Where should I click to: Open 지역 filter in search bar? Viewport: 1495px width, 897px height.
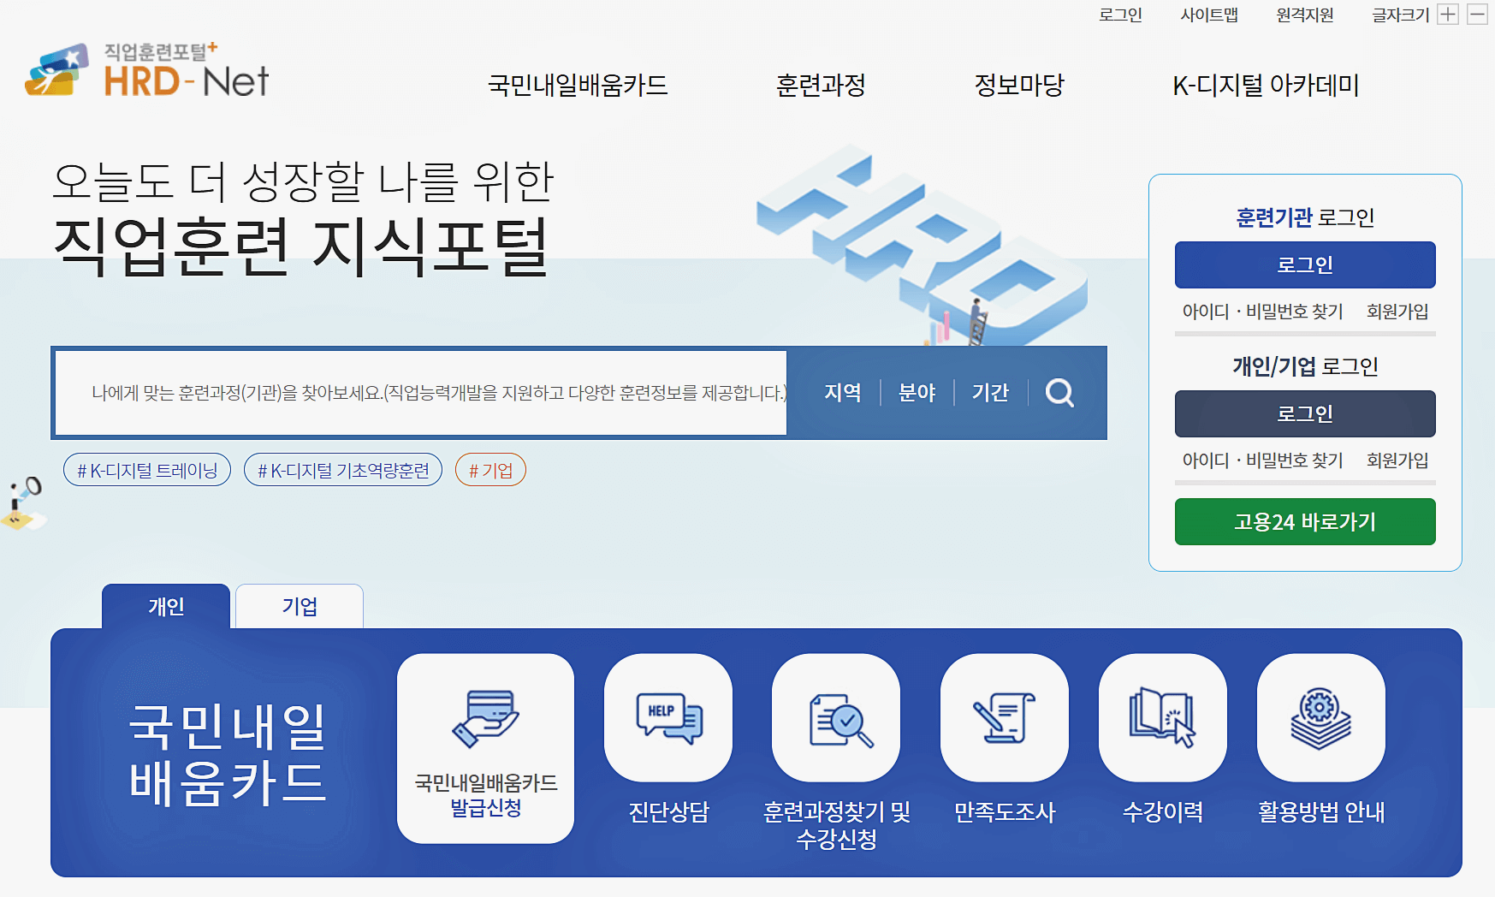coord(843,393)
